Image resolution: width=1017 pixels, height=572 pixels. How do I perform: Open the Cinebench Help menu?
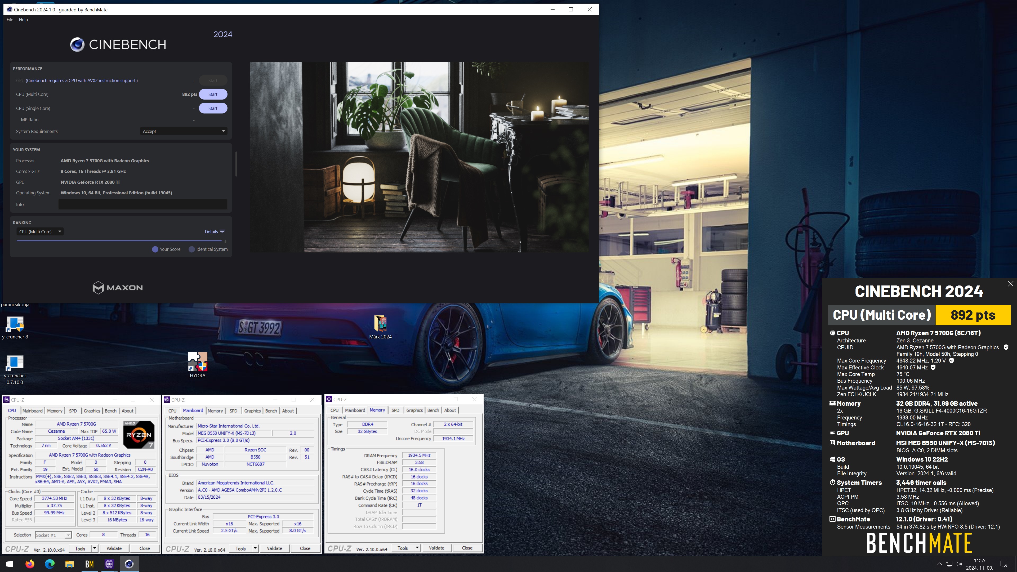coord(23,19)
